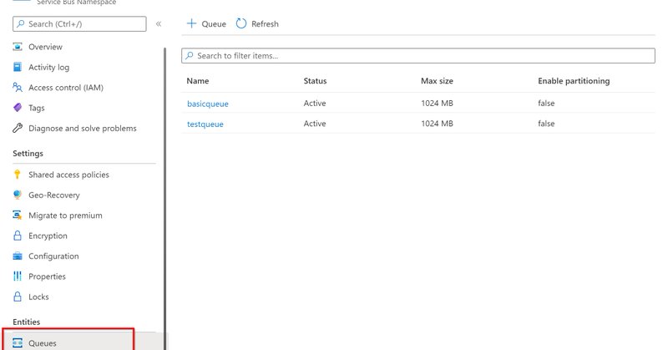This screenshot has height=350, width=668.
Task: Click magnifier icon in filter items box
Action: click(x=190, y=55)
